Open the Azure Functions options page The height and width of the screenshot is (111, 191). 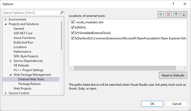tap(24, 38)
